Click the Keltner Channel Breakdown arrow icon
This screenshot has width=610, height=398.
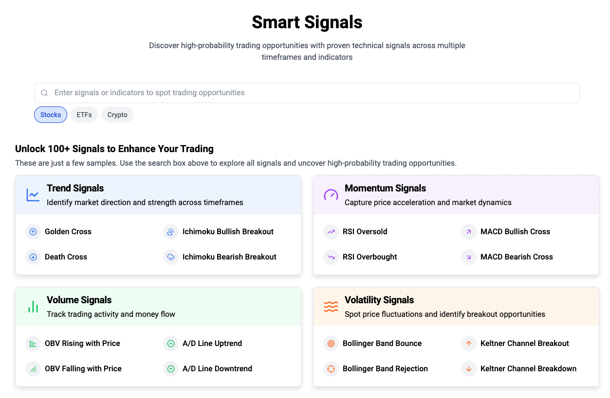[469, 369]
